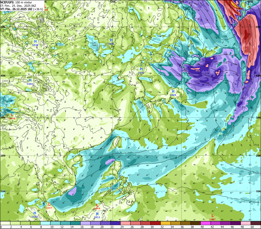Pick the dark red 30–32 legend swatch
The height and width of the screenshot is (229, 261).
[x=156, y=223]
